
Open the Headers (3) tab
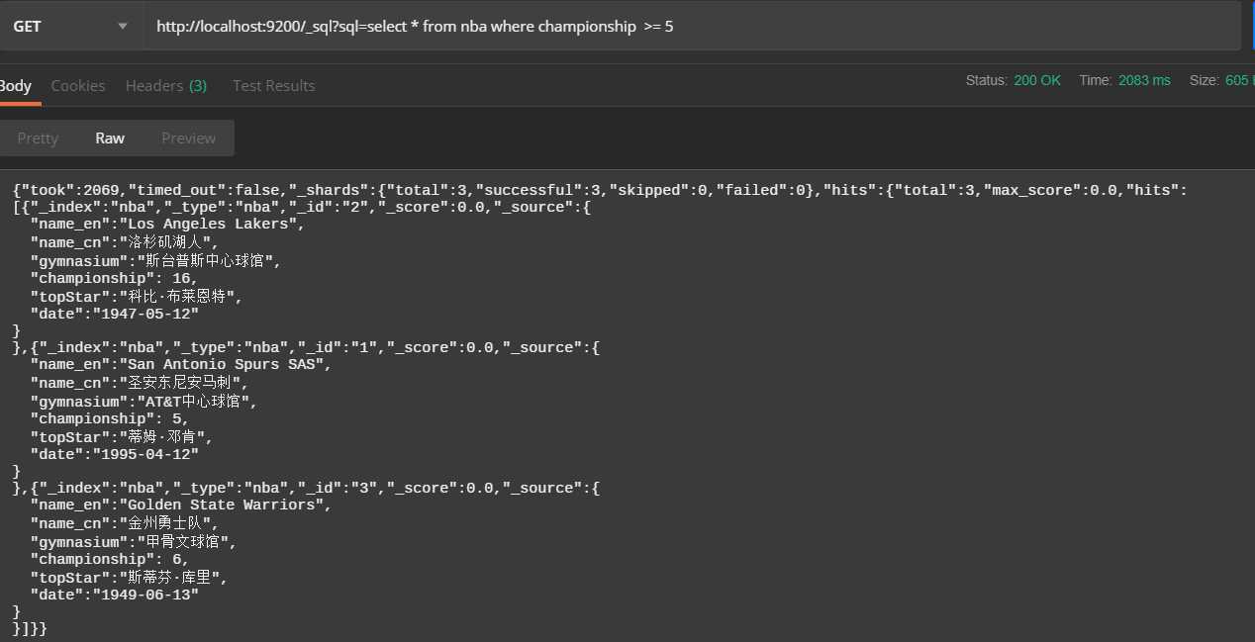point(166,86)
